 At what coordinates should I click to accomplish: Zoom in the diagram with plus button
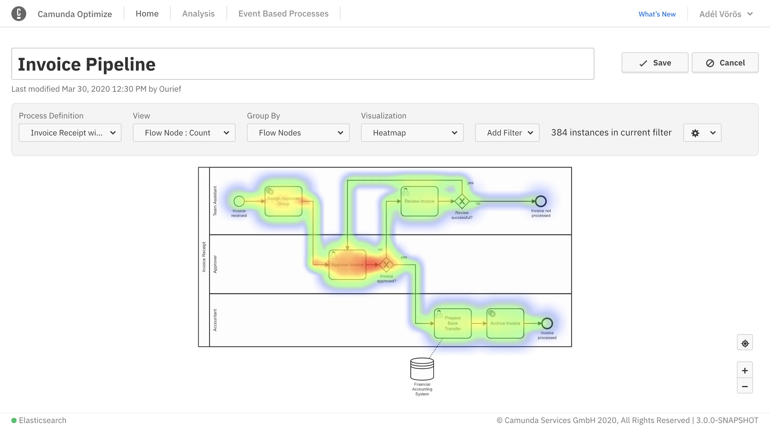point(744,370)
